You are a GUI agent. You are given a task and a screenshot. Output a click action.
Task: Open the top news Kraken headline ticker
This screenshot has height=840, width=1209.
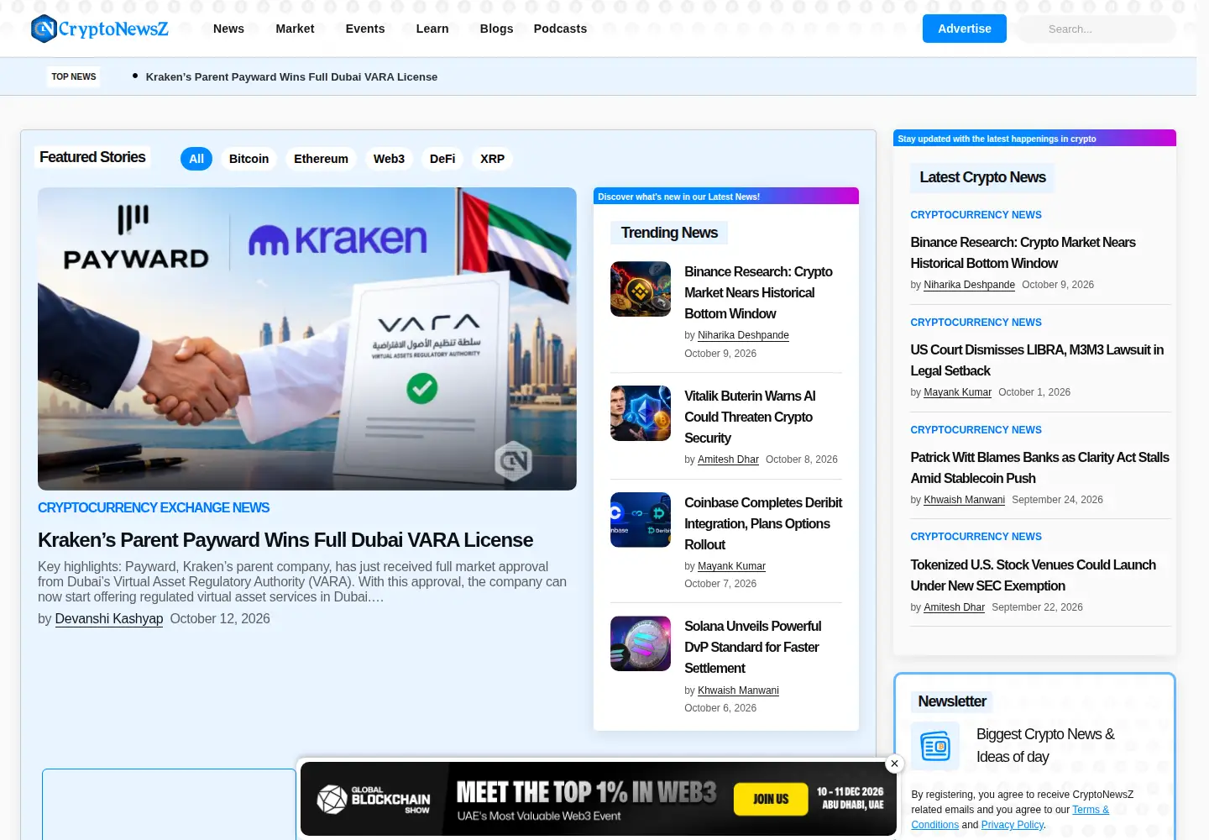(291, 76)
